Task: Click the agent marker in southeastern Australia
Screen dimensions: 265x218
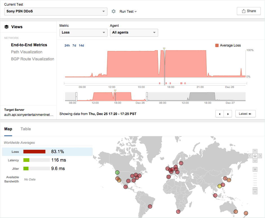Action: point(236,212)
